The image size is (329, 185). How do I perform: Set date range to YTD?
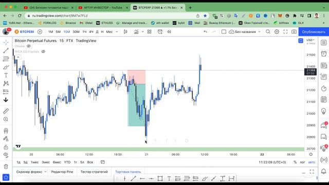(67, 162)
